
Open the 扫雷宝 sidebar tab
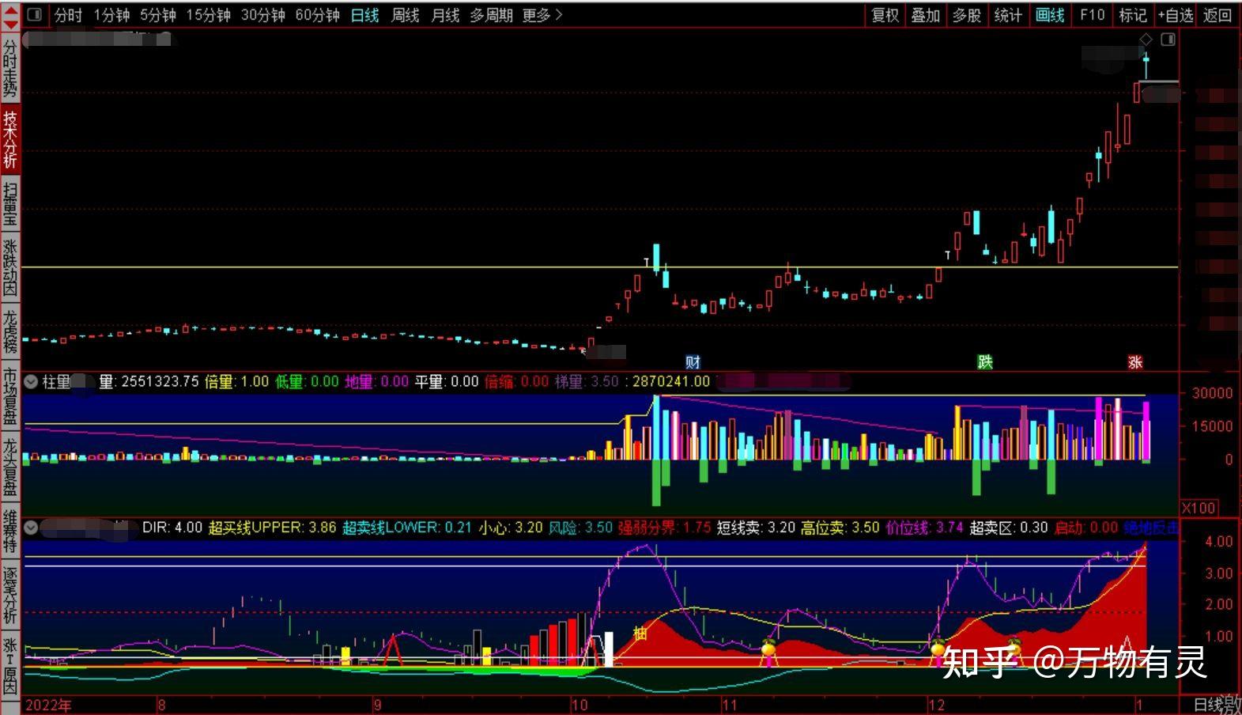10,204
